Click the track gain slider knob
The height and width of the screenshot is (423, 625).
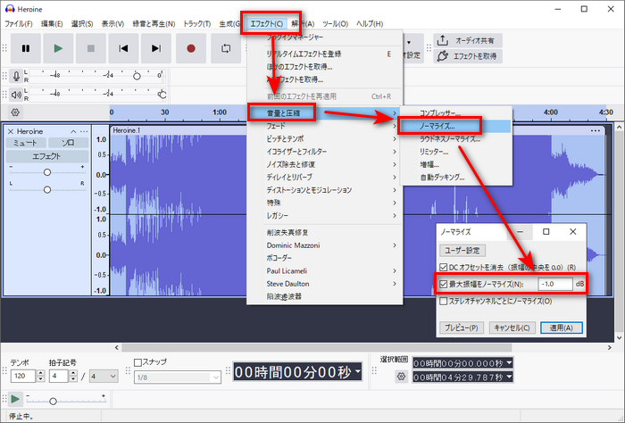tap(46, 172)
